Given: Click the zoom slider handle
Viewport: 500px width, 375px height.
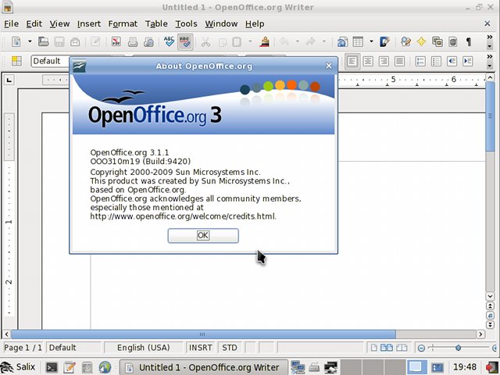Looking at the screenshot, I should click(x=459, y=348).
